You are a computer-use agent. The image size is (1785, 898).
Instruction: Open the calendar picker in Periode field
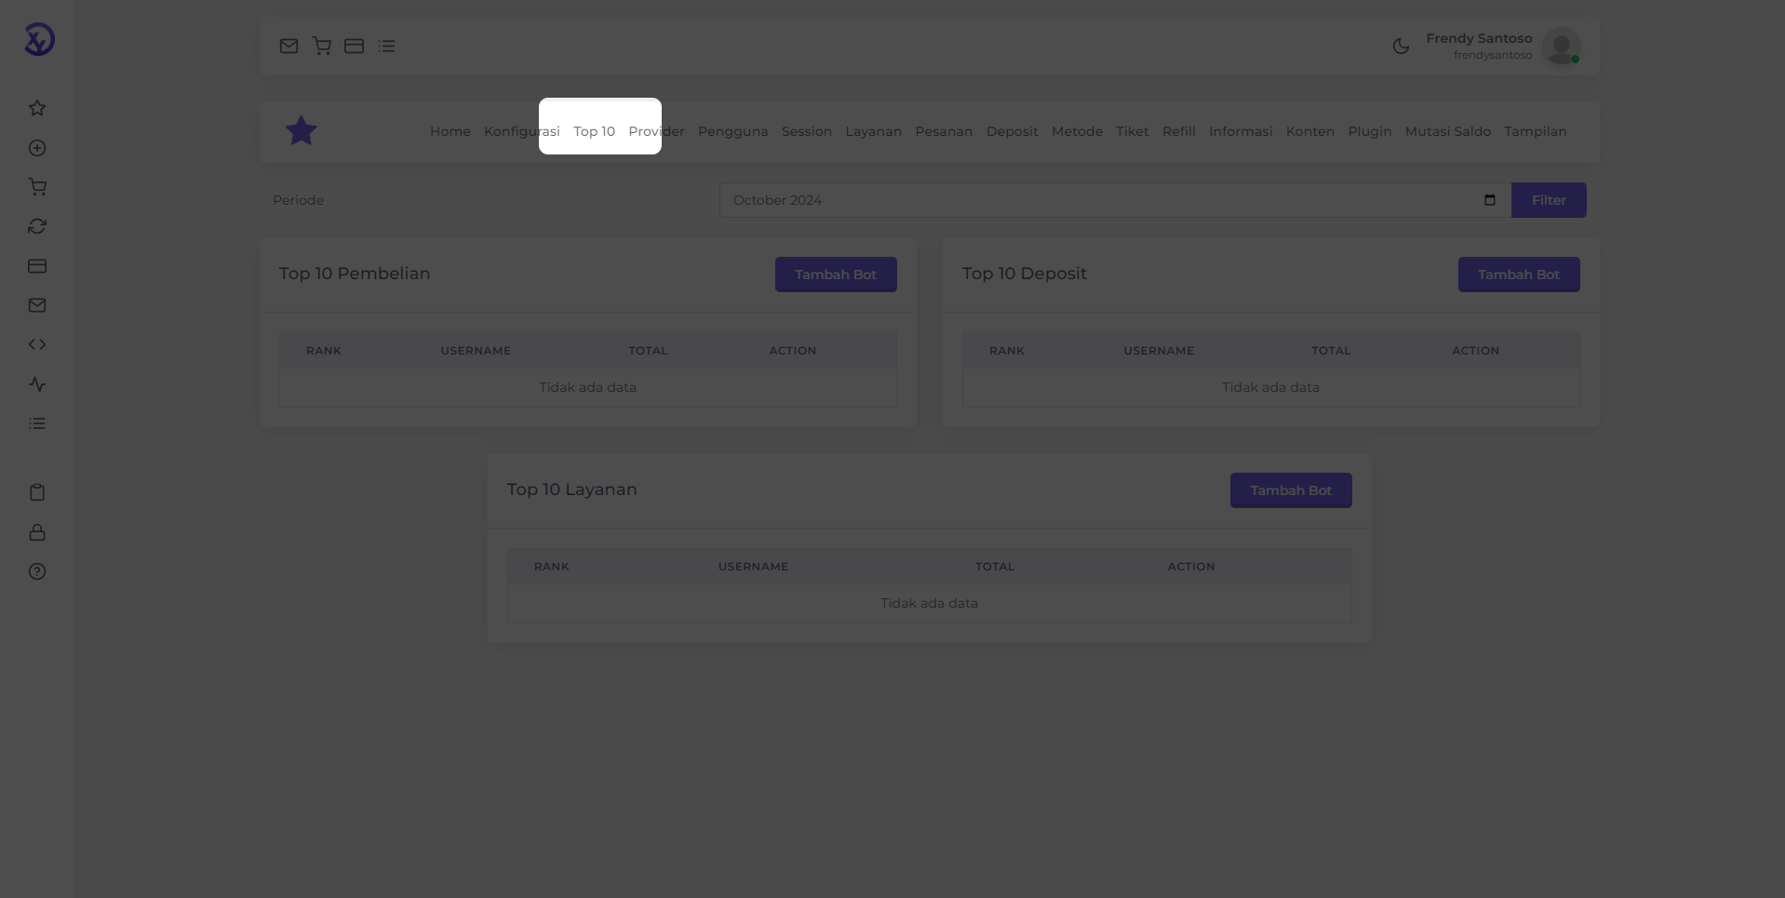click(x=1490, y=200)
